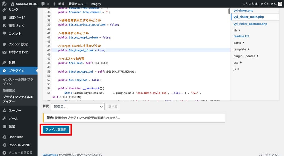Open yyi_rinker_main.php file
Screen dimensions: 284x156
248,17
